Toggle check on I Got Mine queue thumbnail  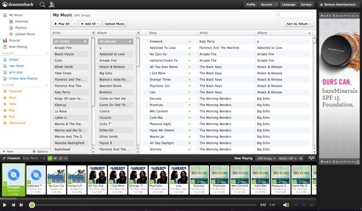pos(111,182)
